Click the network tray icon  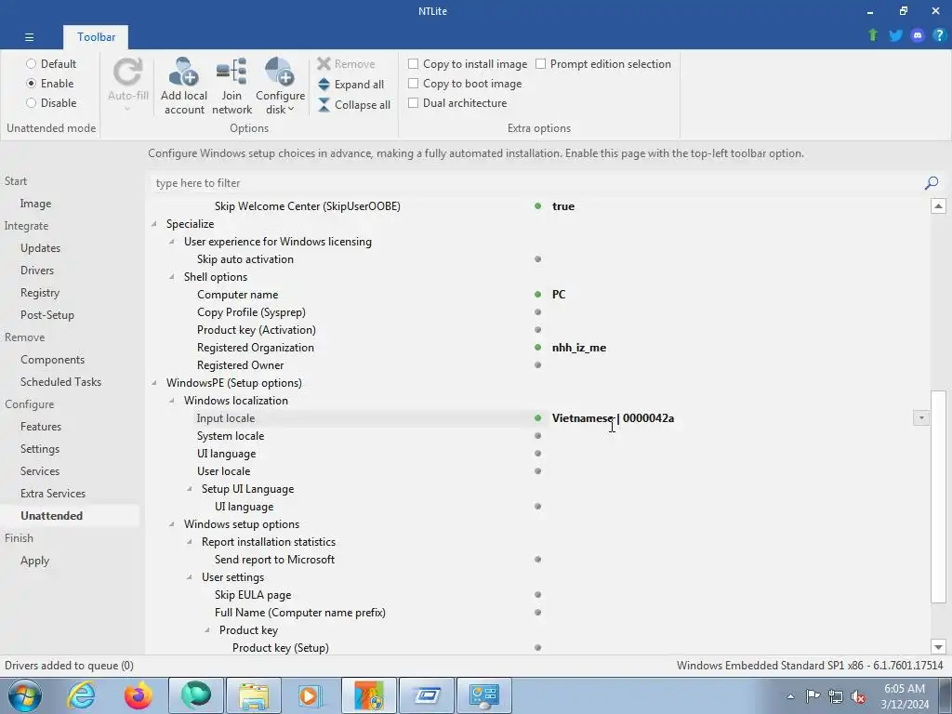pyautogui.click(x=836, y=696)
